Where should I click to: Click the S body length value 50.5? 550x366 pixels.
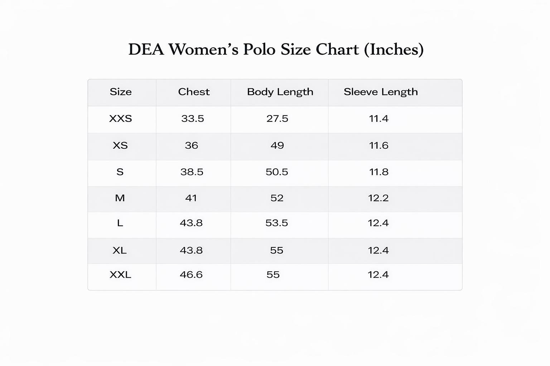tap(277, 172)
